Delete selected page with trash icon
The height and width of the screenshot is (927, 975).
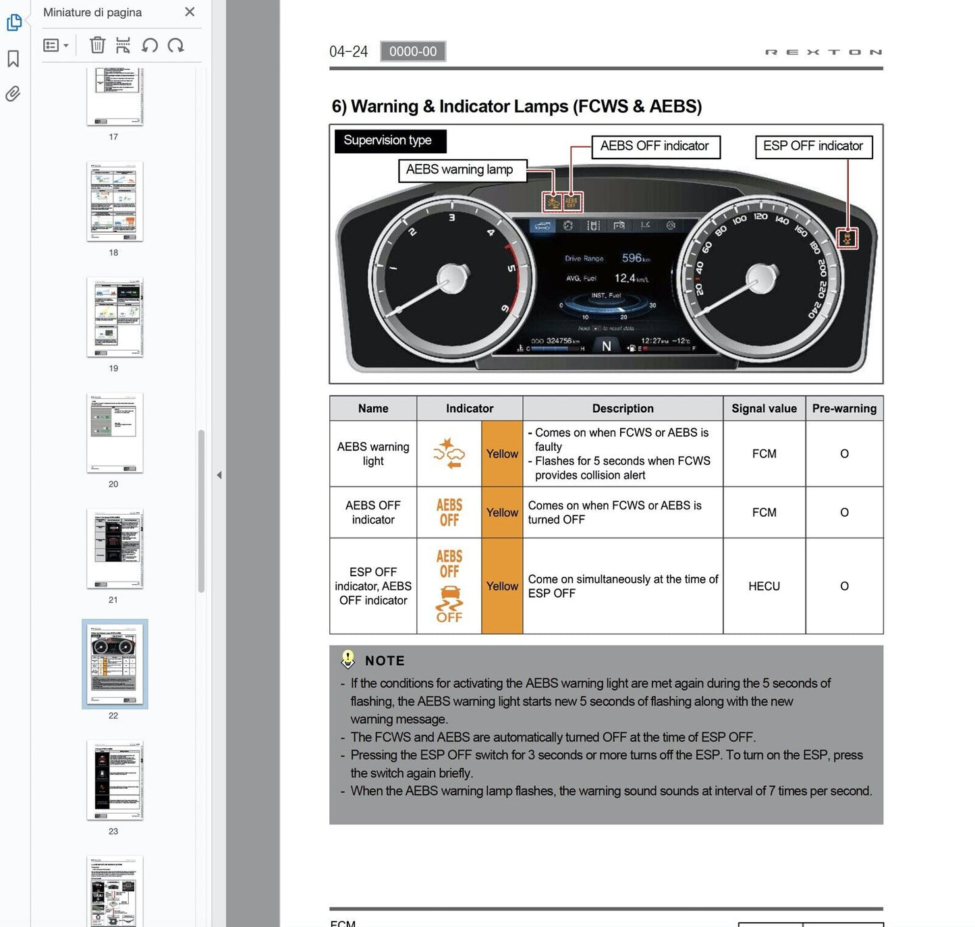[97, 45]
